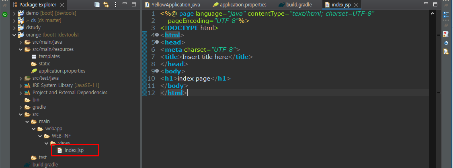
Task: Collapse the src folder arrow
Action: click(x=21, y=114)
